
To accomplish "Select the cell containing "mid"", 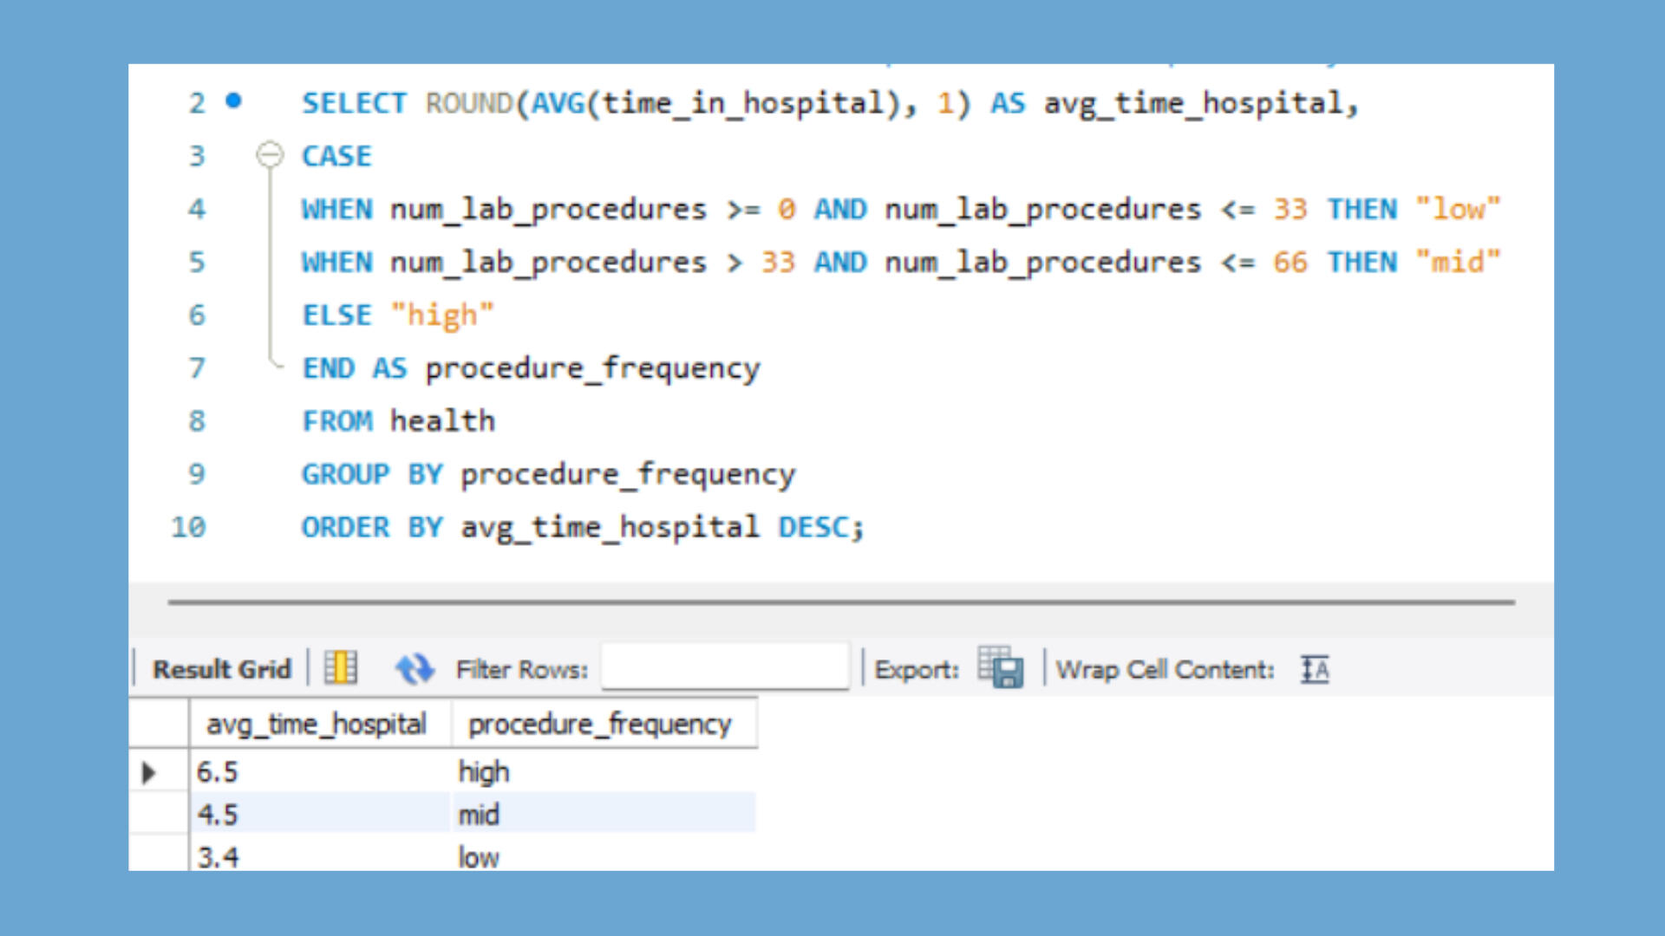I will point(479,815).
